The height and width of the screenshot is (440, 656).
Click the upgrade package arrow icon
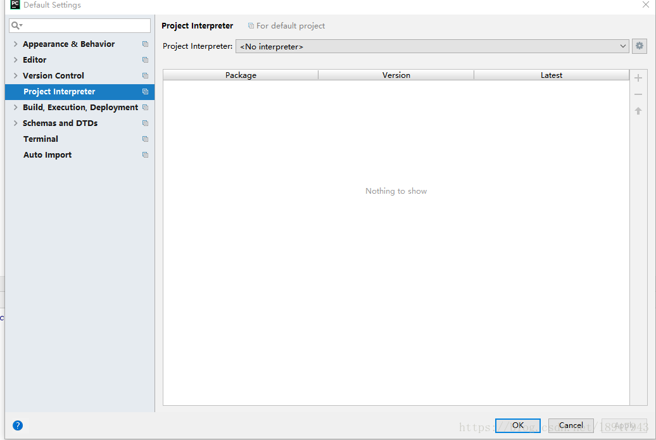(x=638, y=111)
